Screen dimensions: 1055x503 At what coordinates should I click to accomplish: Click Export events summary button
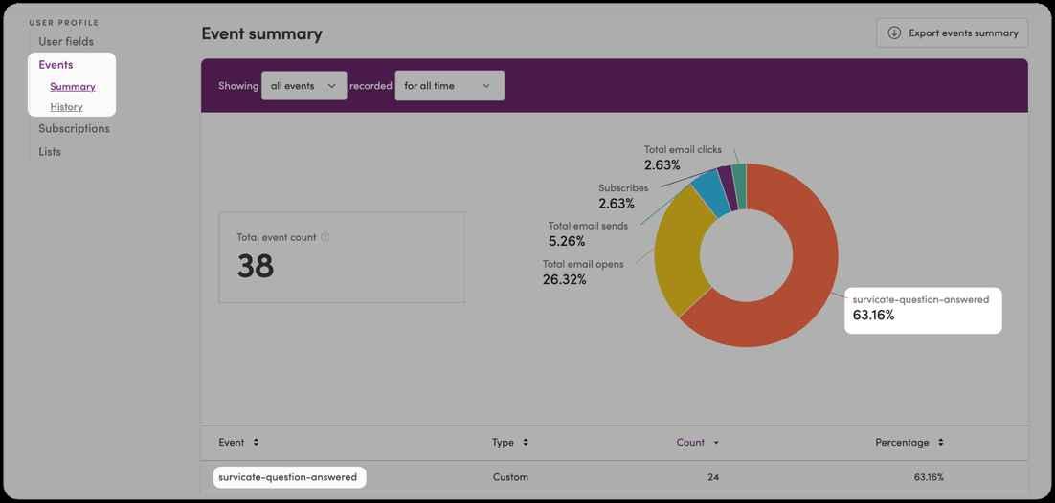tap(952, 33)
